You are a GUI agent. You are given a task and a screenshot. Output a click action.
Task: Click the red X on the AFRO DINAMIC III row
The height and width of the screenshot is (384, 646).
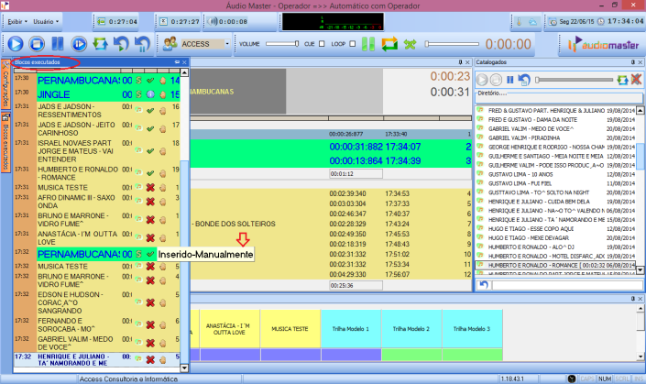(x=150, y=202)
